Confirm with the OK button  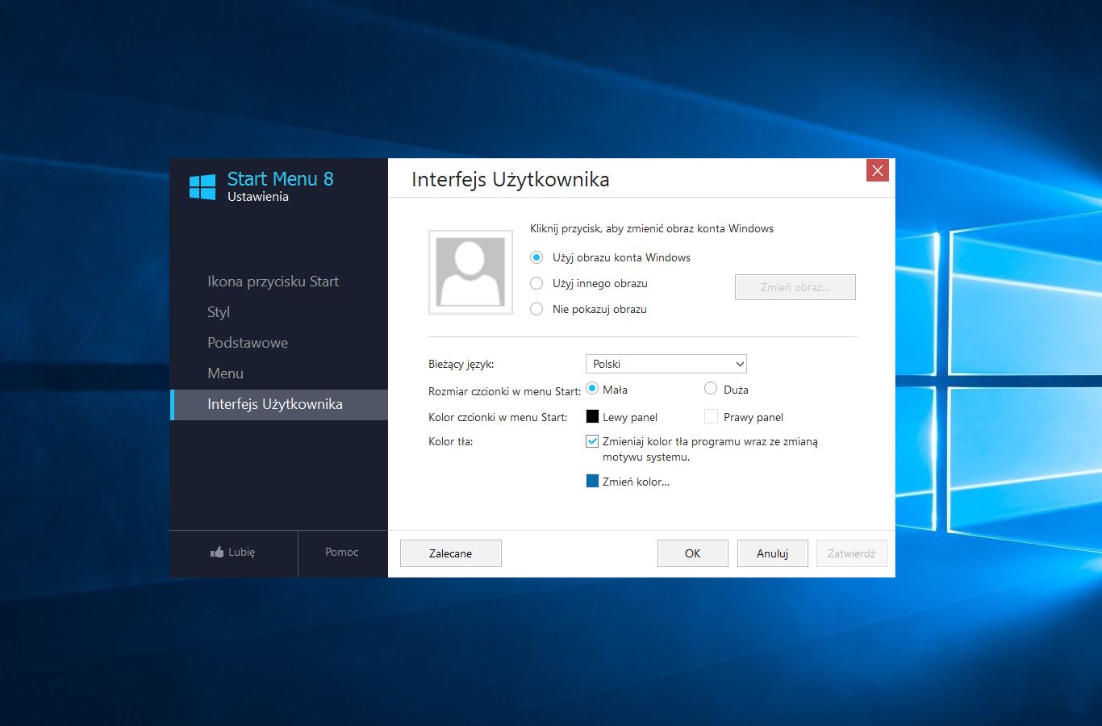(x=693, y=553)
